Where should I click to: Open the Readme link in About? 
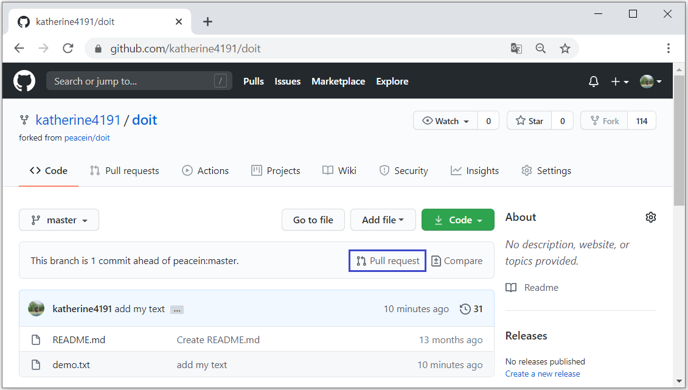[x=532, y=288]
